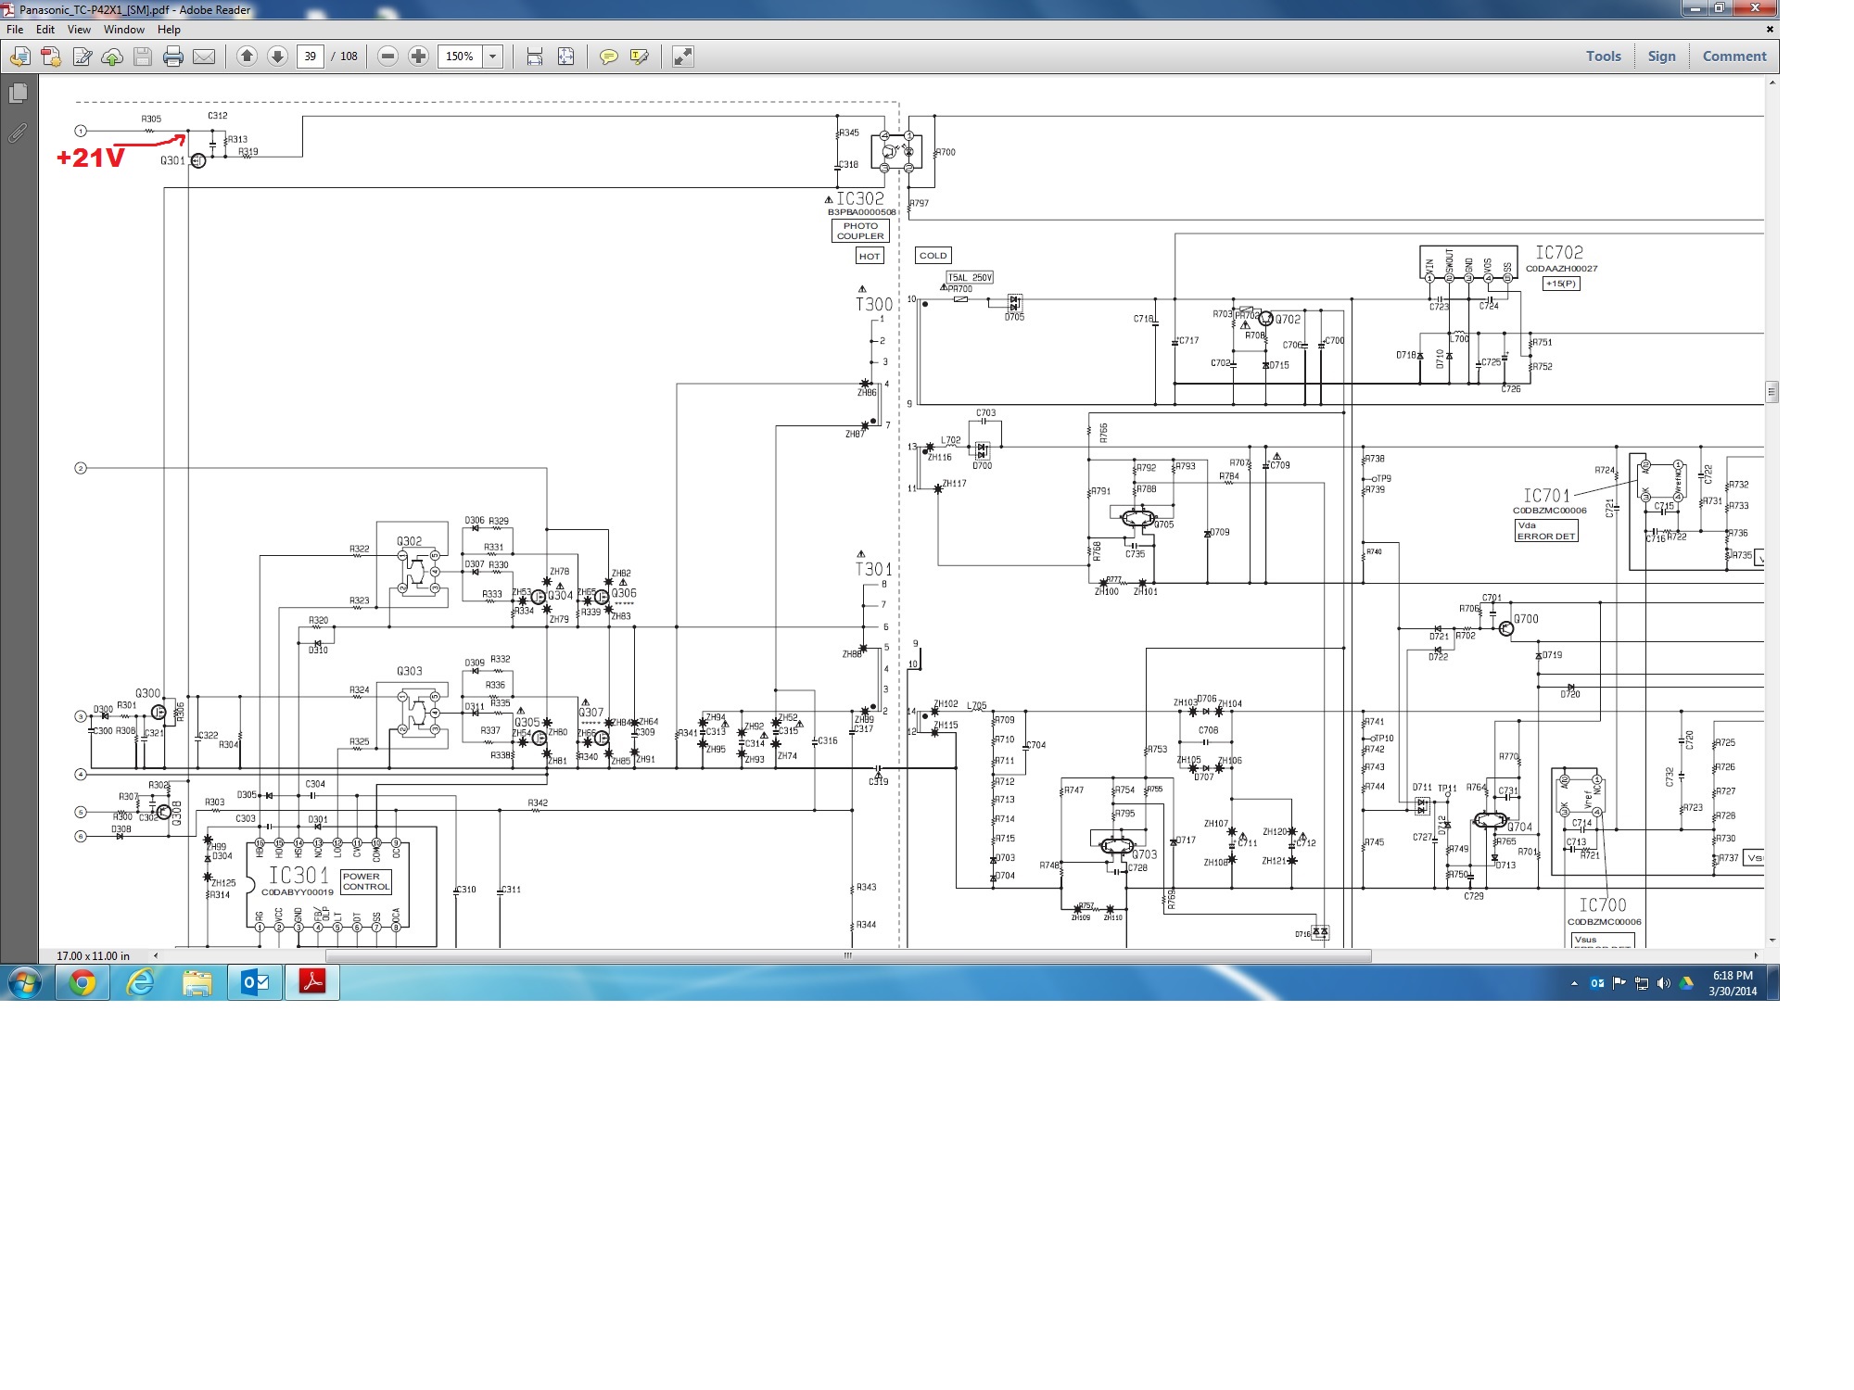Open the View menu
This screenshot has width=1854, height=1390.
pyautogui.click(x=79, y=30)
